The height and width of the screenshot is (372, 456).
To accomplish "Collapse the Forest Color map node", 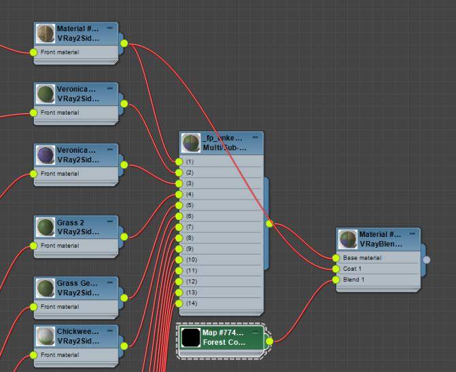I will click(256, 333).
